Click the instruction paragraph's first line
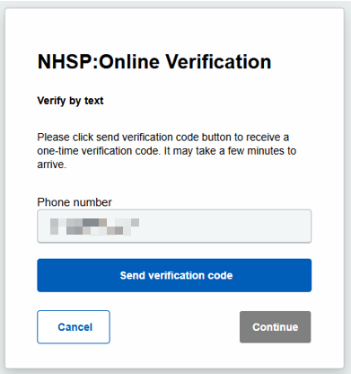 coord(163,138)
